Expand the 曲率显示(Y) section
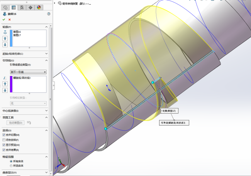Viewport: 251px width, 176px height. point(46,172)
